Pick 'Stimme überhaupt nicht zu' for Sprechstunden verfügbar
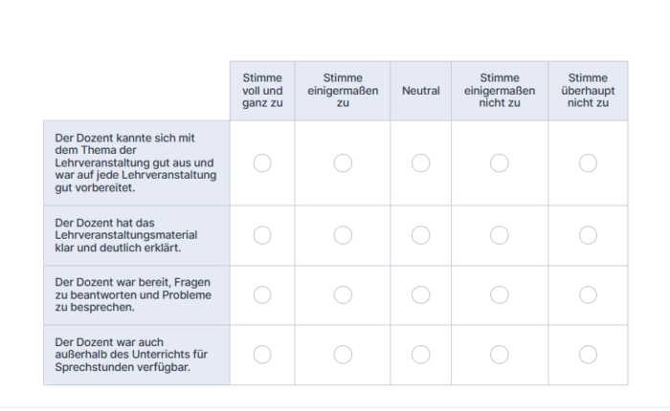 tap(588, 355)
